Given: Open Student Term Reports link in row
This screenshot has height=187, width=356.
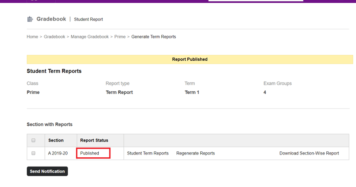Looking at the screenshot, I should [148, 153].
